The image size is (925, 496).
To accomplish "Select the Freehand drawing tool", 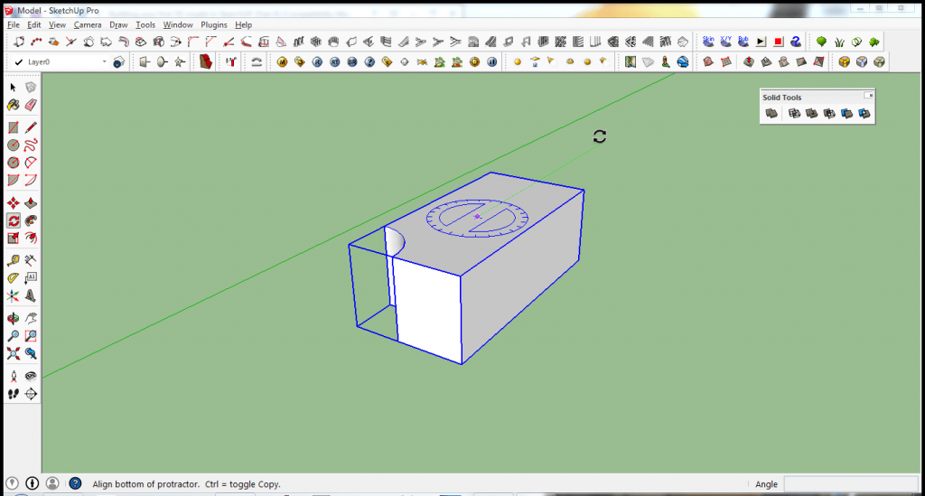I will click(31, 145).
